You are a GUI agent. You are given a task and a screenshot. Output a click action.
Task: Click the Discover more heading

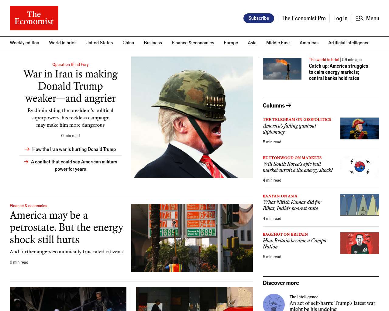click(281, 283)
